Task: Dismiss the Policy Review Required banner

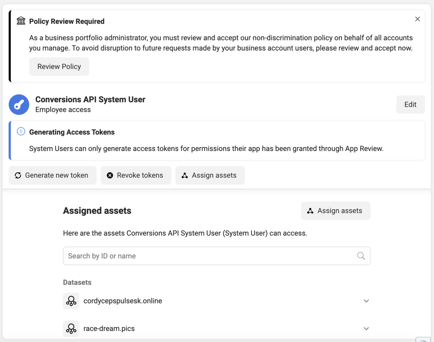Action: pyautogui.click(x=417, y=19)
